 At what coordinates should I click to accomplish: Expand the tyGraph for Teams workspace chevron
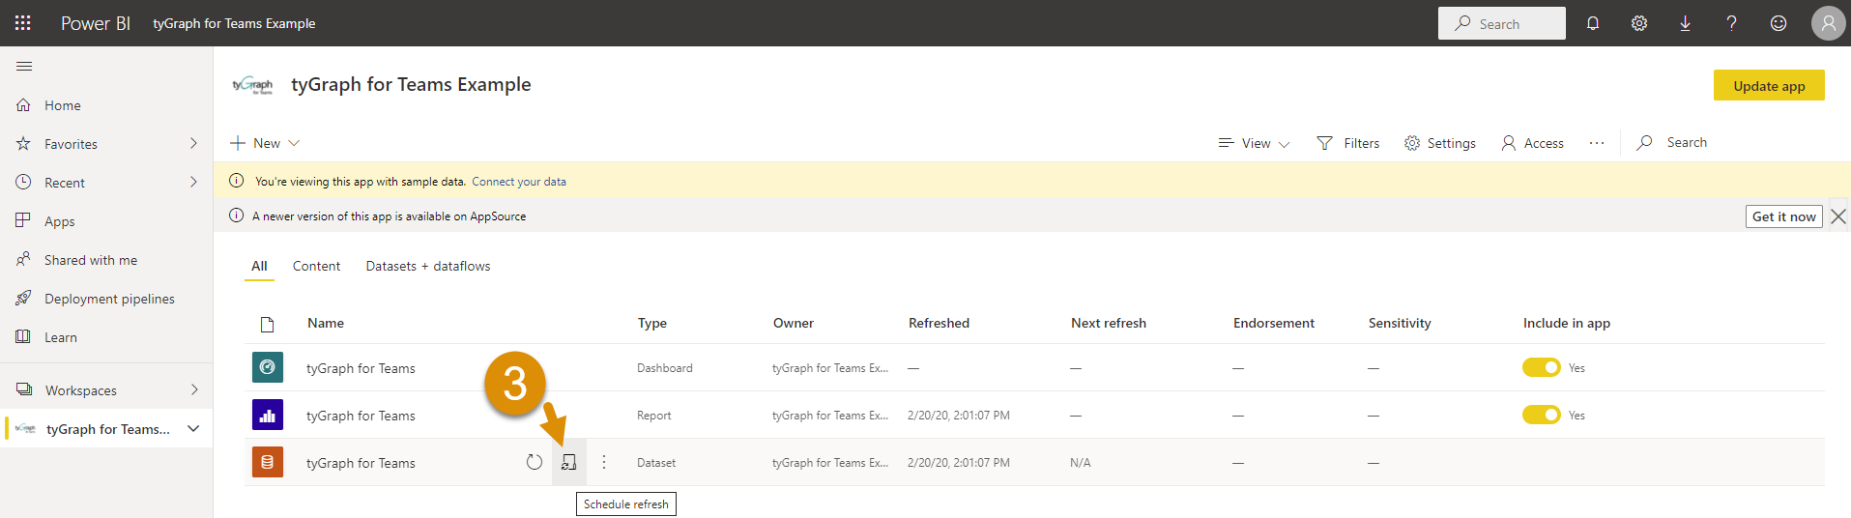pyautogui.click(x=193, y=428)
